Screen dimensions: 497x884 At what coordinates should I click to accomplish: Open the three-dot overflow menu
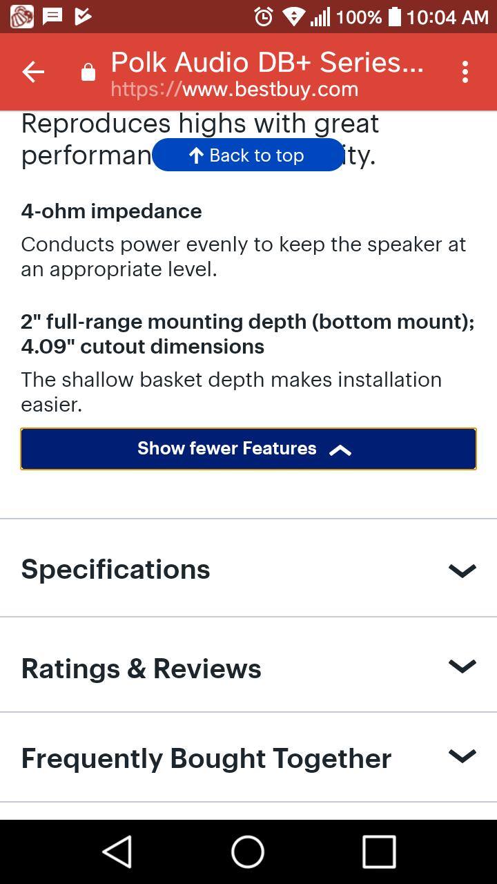click(465, 72)
